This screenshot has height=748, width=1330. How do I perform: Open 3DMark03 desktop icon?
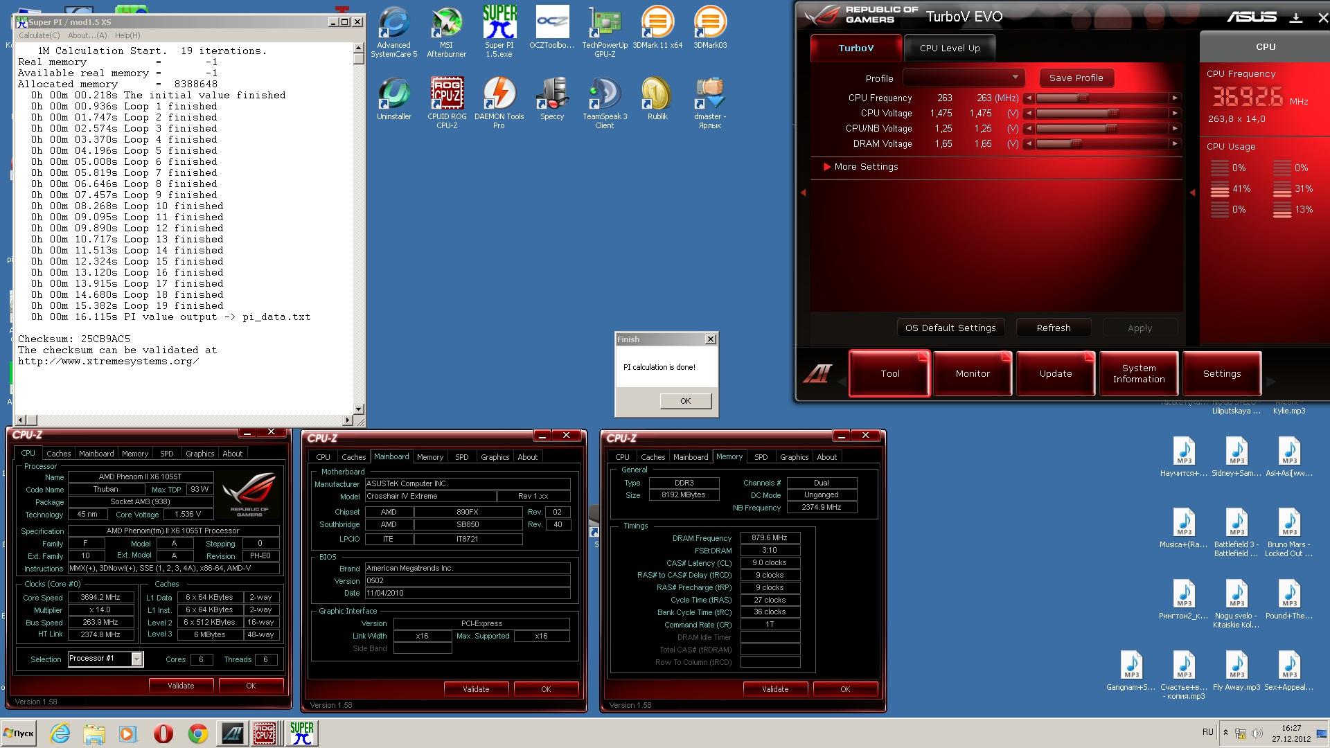(x=710, y=28)
